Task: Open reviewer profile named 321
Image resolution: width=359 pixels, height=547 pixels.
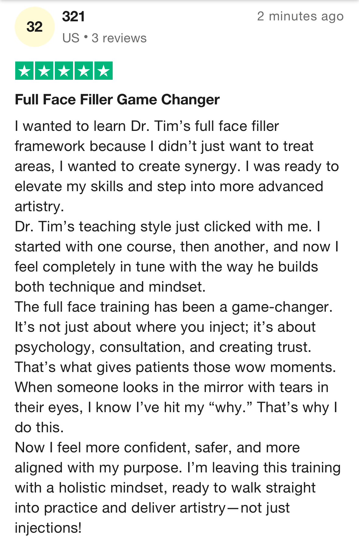Action: click(x=73, y=16)
